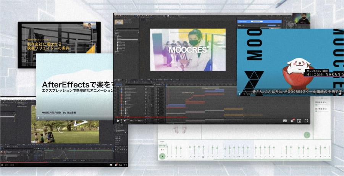Click the 終了時間 value label
The height and width of the screenshot is (176, 344).
tap(321, 109)
